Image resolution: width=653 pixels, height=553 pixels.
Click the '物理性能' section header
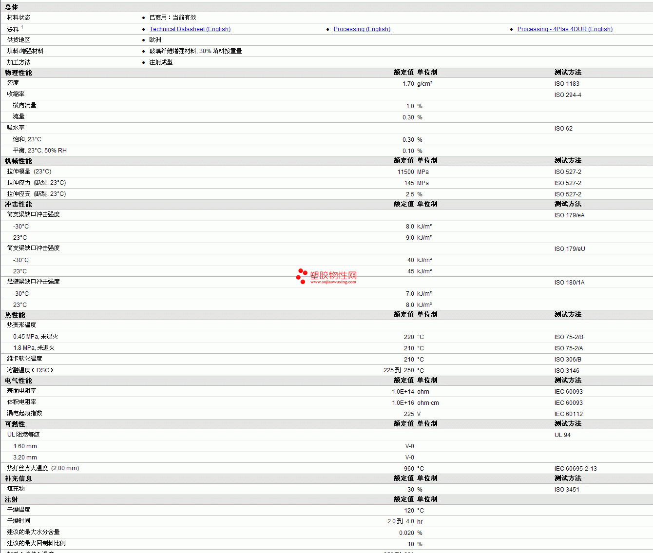[19, 73]
